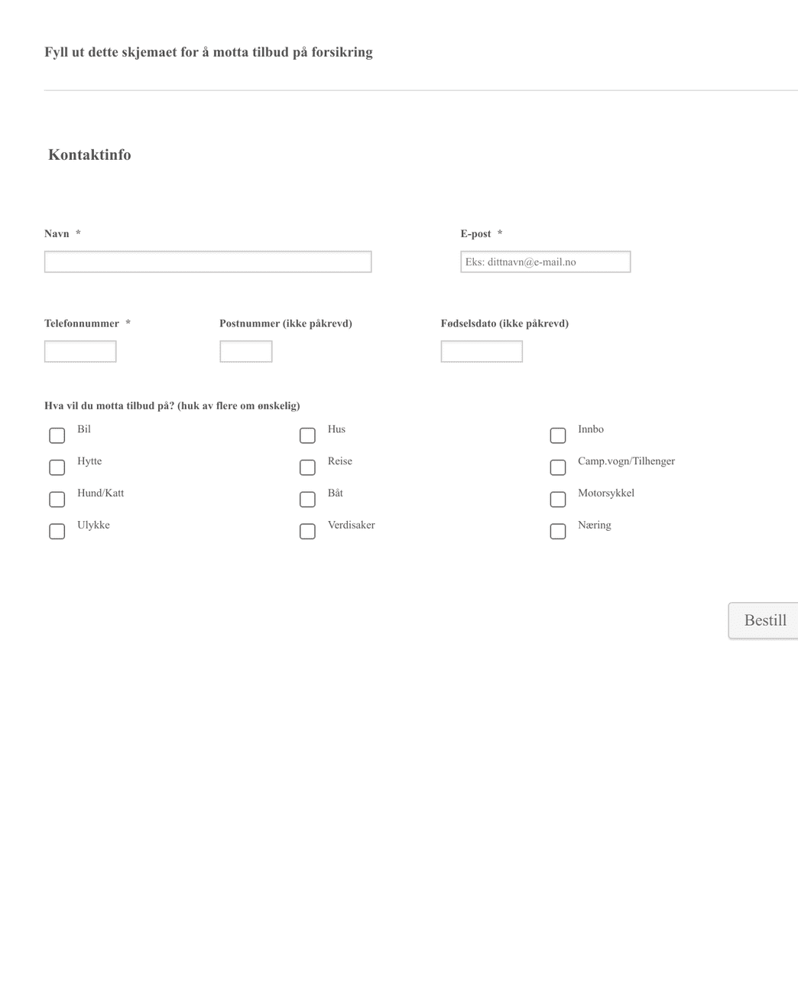Click inside the Navn input field
This screenshot has height=983, width=798.
click(207, 261)
